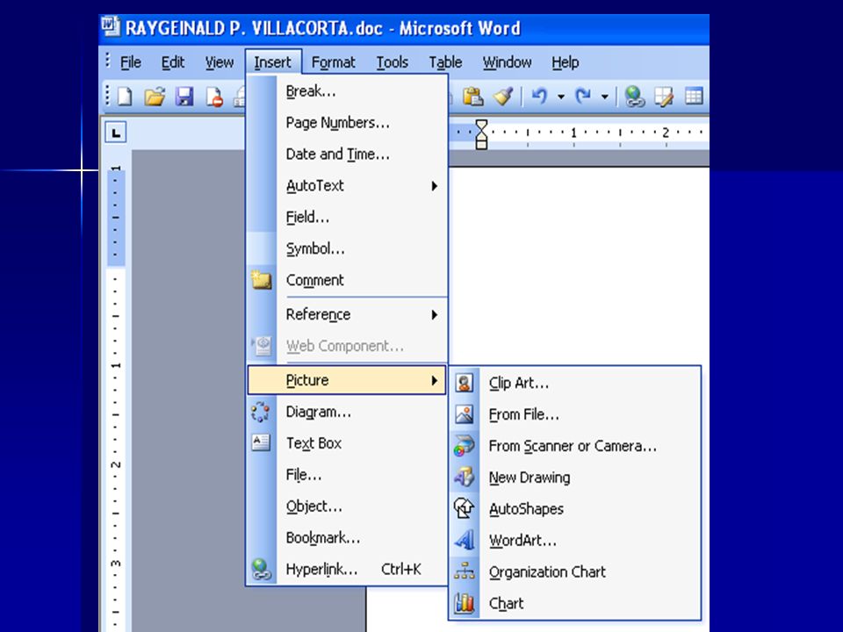Select Field... in Insert menu

(x=347, y=218)
